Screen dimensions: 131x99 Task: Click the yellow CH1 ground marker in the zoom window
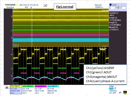pyautogui.click(x=12, y=55)
